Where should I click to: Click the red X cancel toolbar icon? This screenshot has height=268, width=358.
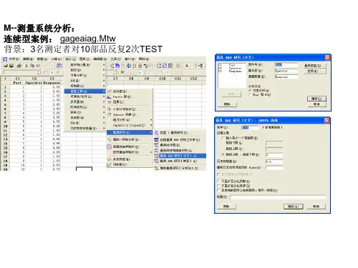coord(122,72)
